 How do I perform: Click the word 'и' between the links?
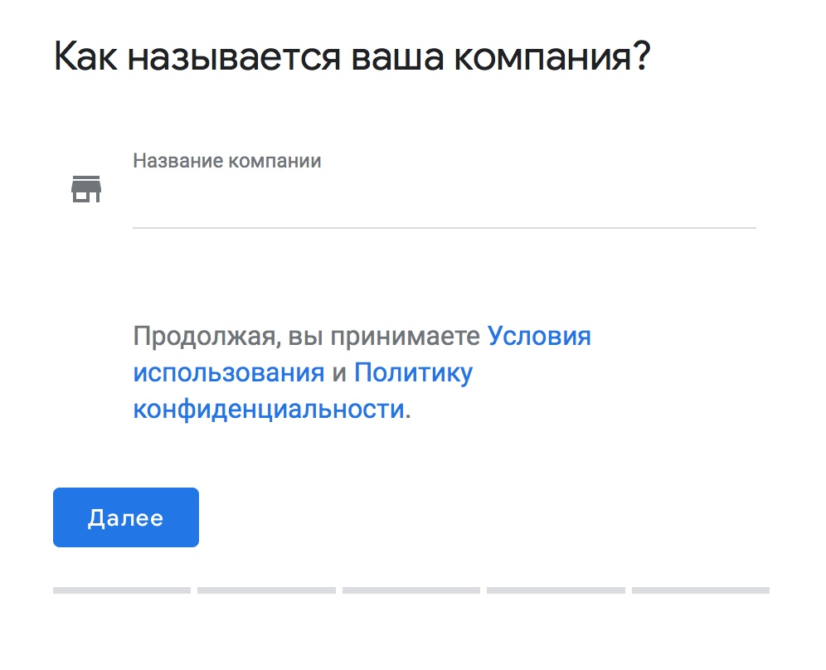click(x=338, y=373)
